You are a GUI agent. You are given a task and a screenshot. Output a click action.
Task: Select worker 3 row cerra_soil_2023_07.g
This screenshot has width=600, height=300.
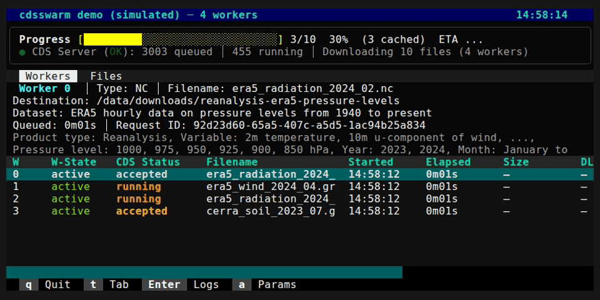tap(271, 211)
